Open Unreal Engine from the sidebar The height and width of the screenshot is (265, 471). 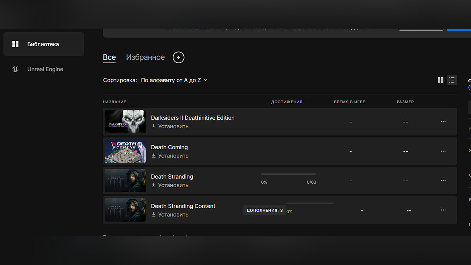45,69
